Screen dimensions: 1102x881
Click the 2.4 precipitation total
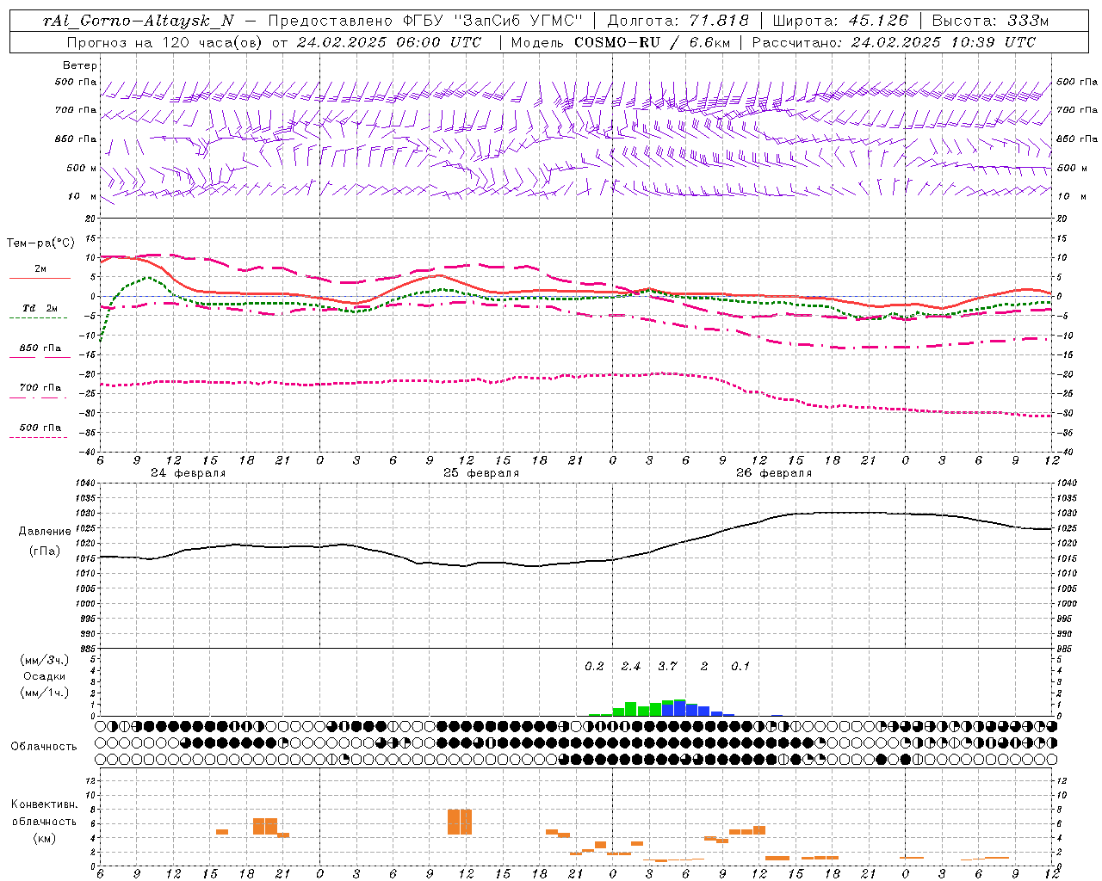(631, 667)
